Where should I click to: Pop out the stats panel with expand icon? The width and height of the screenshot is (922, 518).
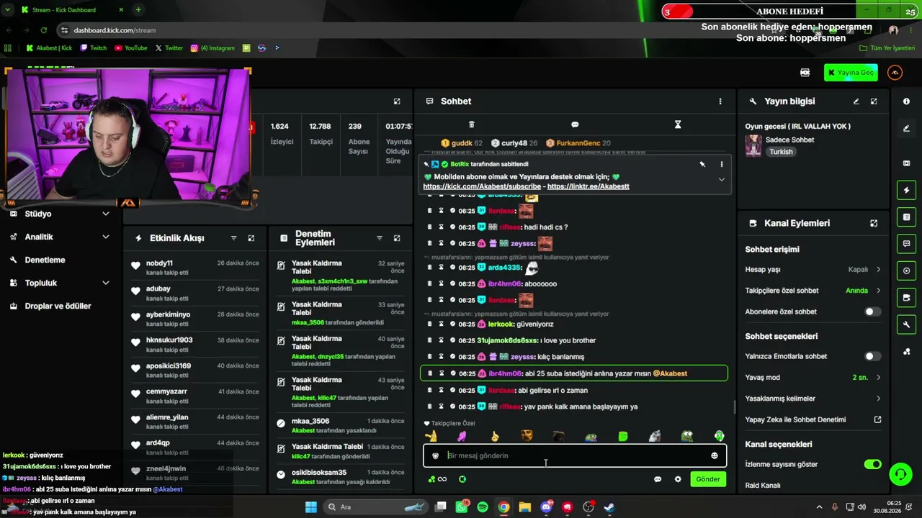397,101
